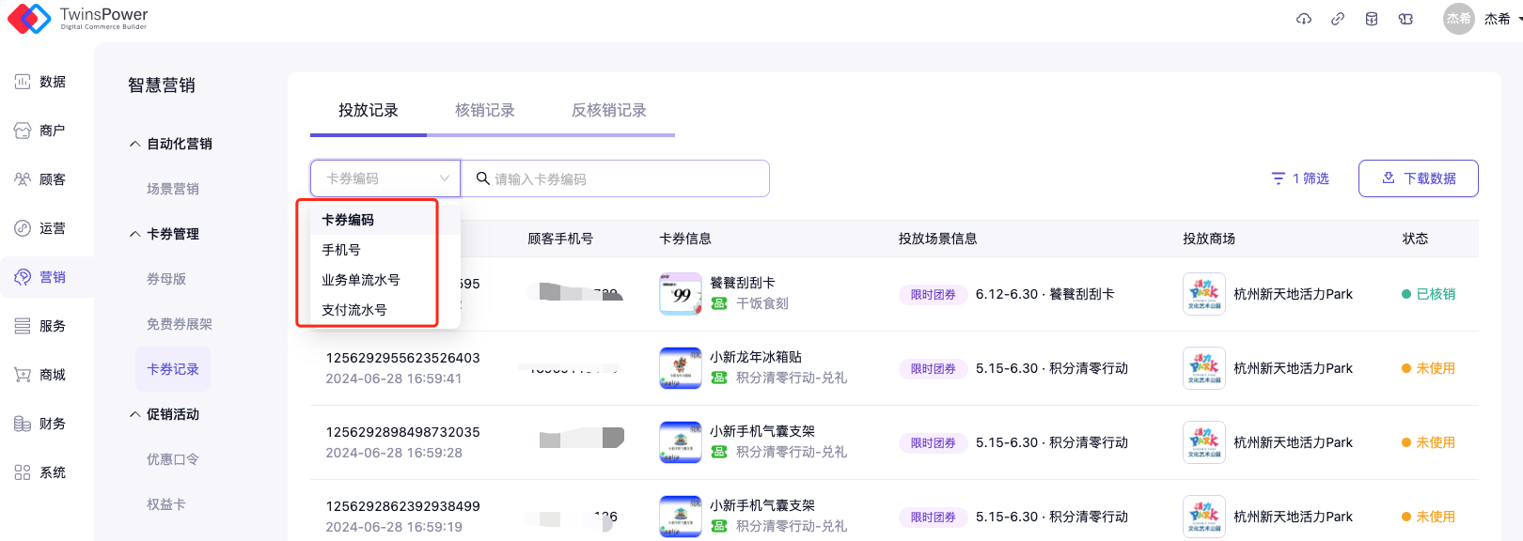Select 业务单流水号 option in dropdown list

(361, 280)
